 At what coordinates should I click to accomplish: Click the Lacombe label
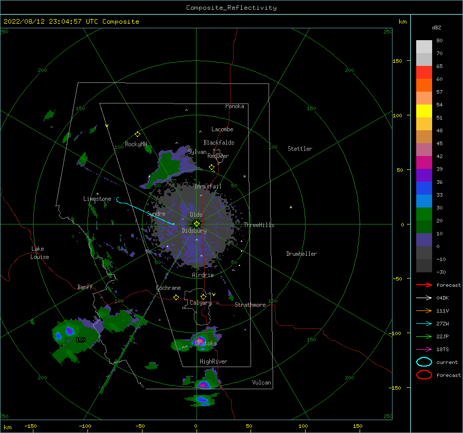(222, 129)
